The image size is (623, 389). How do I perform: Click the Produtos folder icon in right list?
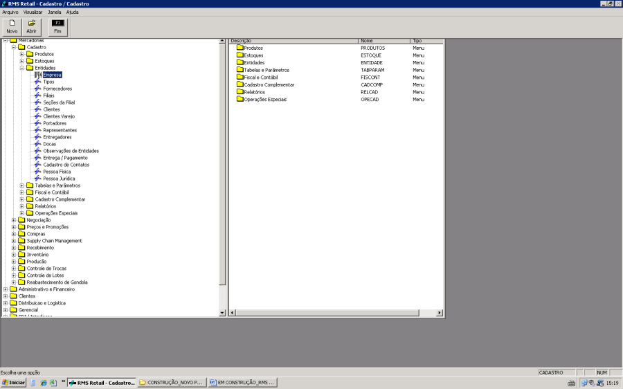240,48
